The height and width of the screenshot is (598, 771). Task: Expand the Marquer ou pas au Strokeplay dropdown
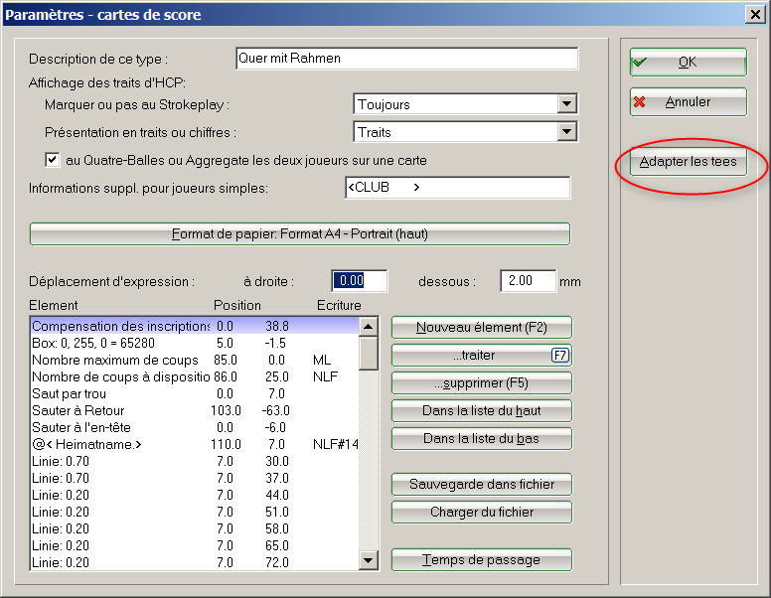point(567,103)
